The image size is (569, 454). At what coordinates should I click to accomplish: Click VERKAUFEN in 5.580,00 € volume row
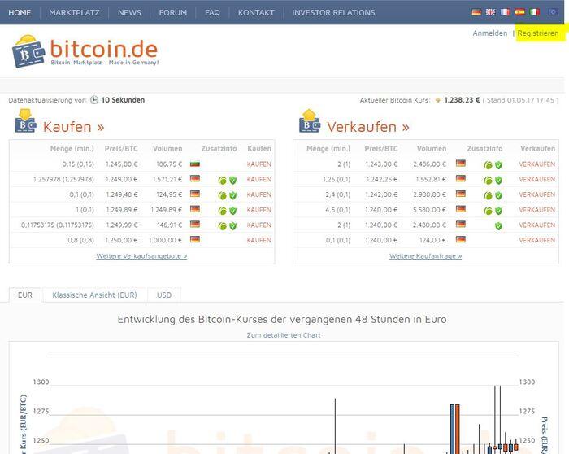tap(537, 210)
